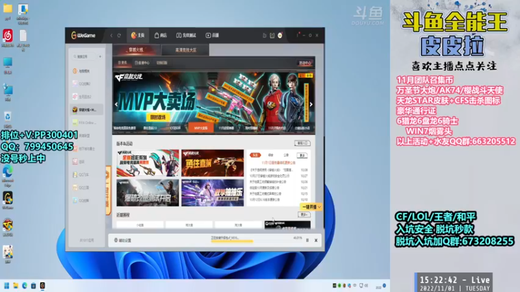Open the news item dated 10/27

pos(279,176)
